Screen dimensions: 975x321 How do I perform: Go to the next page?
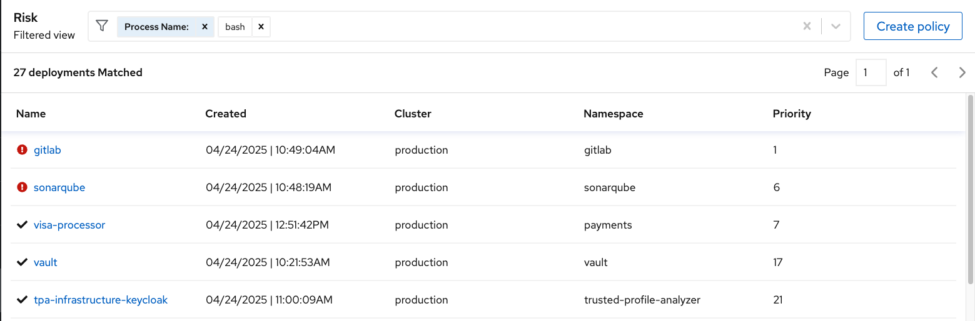tap(962, 72)
